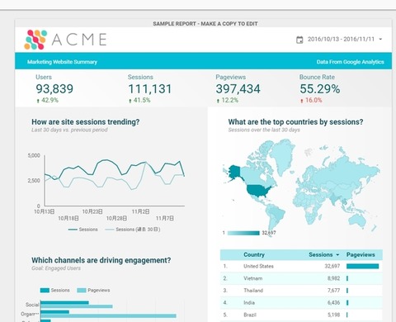Click the Pageviews 397,434 scorecard
This screenshot has height=322, width=396.
(238, 88)
